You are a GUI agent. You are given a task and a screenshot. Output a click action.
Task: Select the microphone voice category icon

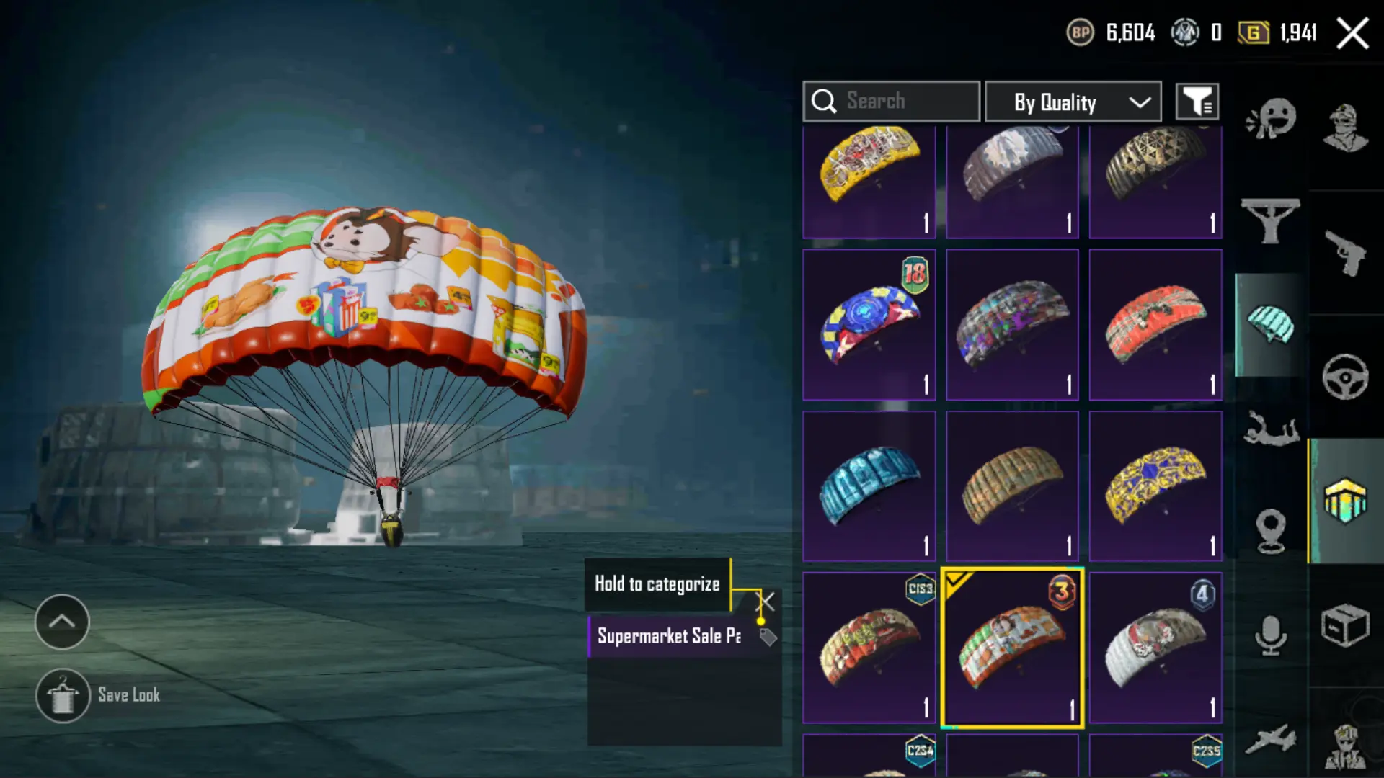pyautogui.click(x=1271, y=635)
